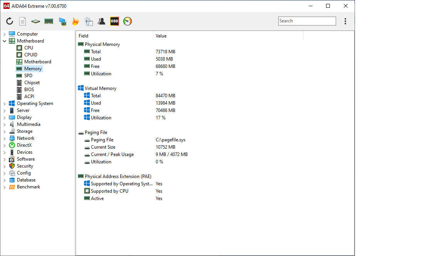Open the OSD Panel toolbar icon

coord(114,21)
